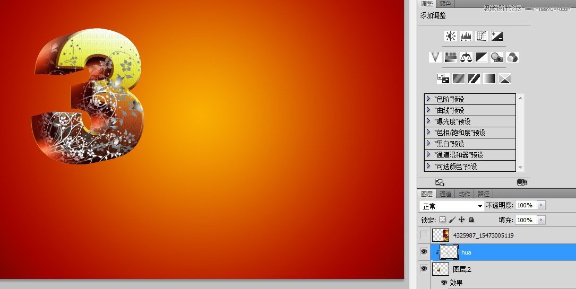The image size is (576, 289).
Task: Expand the "色阶"预设 list
Action: click(428, 99)
